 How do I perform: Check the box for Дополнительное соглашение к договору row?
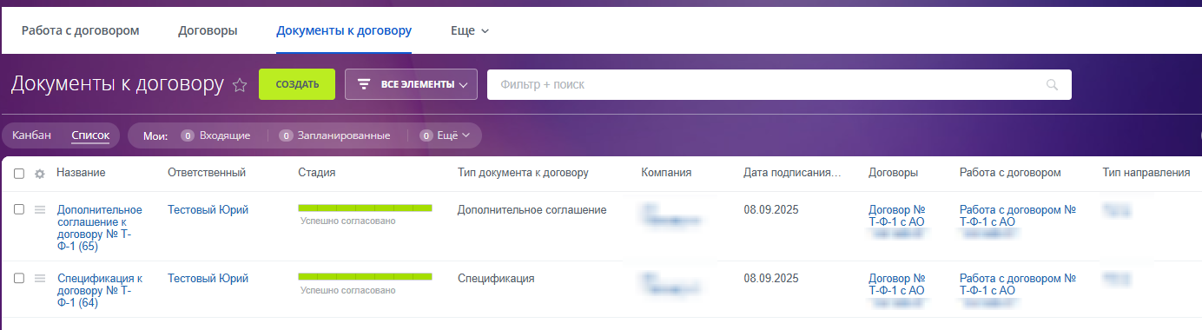coord(19,209)
